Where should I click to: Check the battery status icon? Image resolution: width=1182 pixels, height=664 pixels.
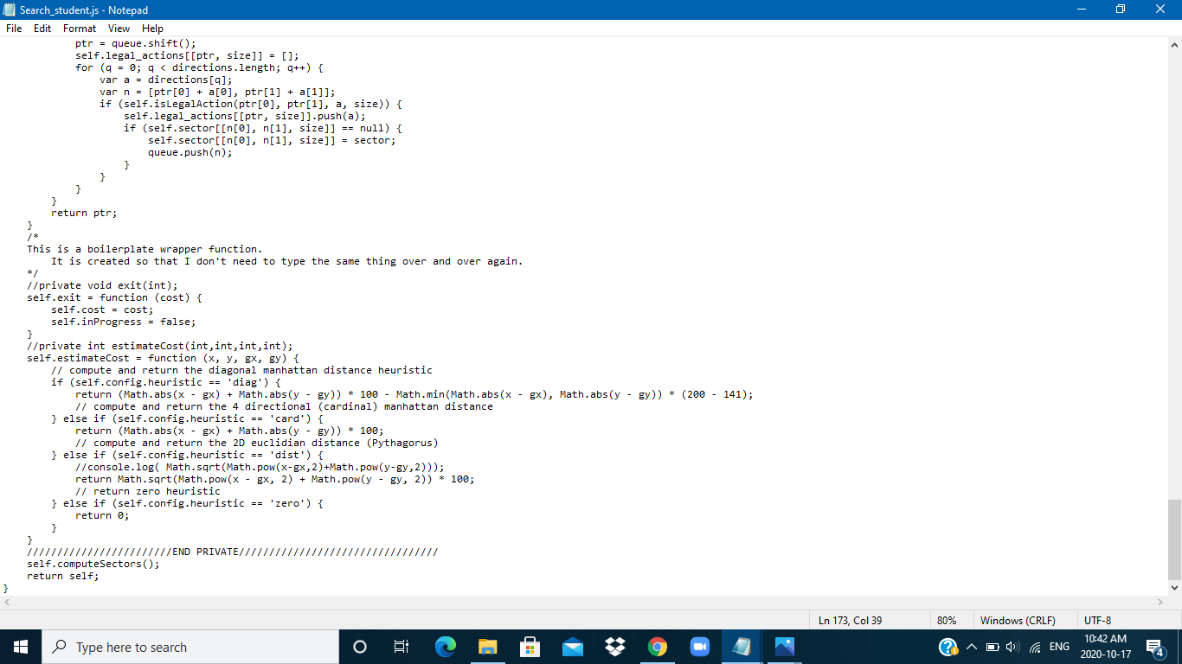click(x=992, y=647)
